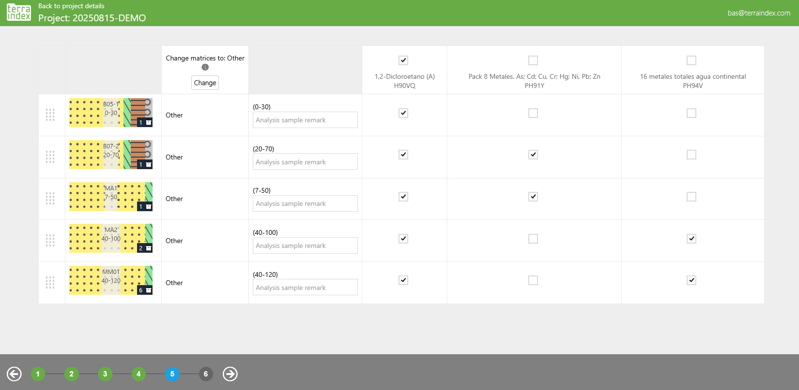The image size is (799, 390).
Task: Grab the drag handle for sample B05-1
Action: [x=50, y=115]
